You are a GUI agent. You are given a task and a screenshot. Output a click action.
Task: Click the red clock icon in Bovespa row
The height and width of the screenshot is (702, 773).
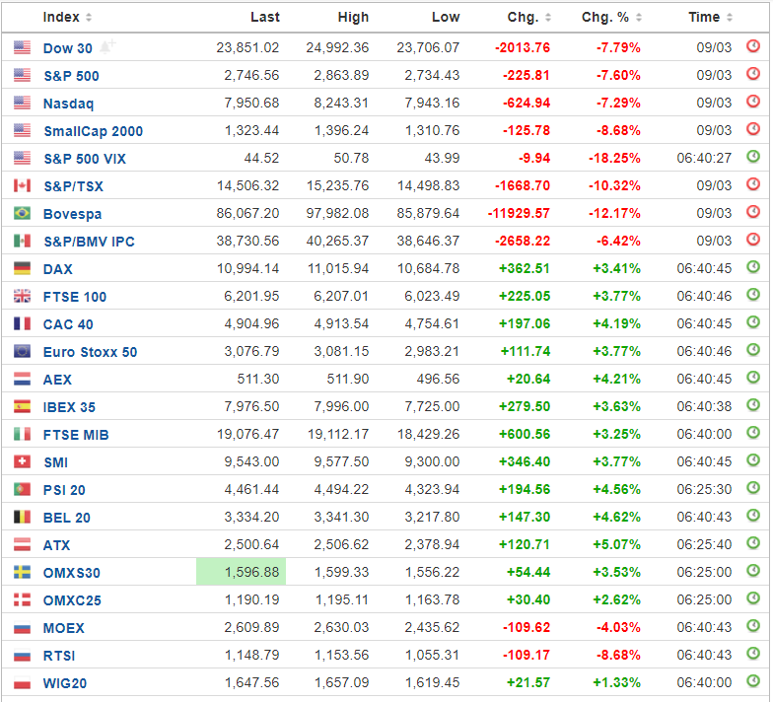click(x=753, y=212)
